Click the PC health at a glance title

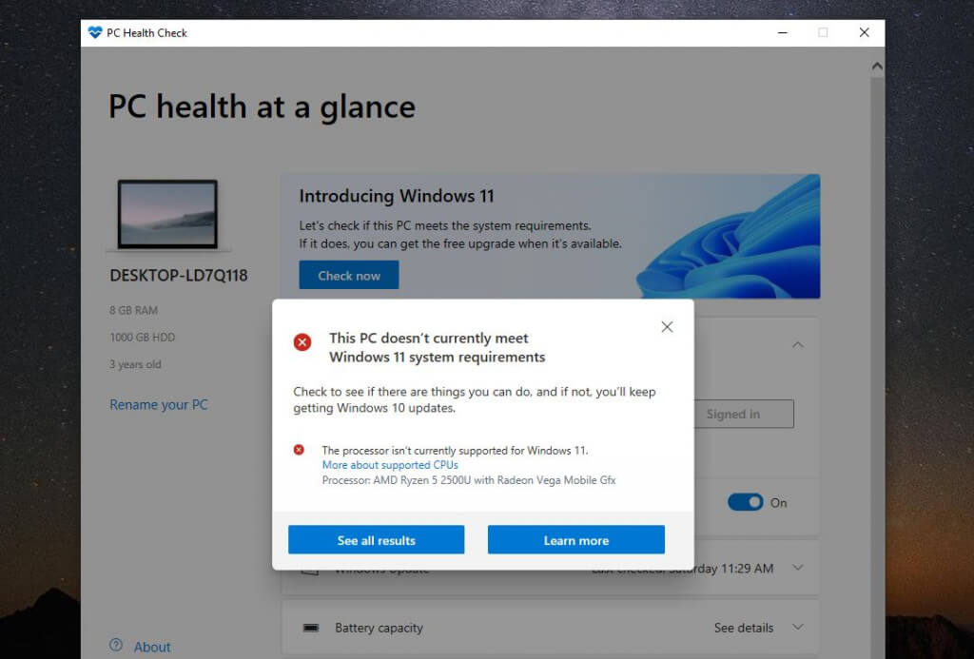pyautogui.click(x=262, y=107)
